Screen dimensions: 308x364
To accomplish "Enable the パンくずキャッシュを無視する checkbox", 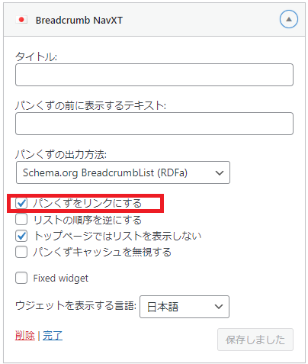I will point(21,252).
